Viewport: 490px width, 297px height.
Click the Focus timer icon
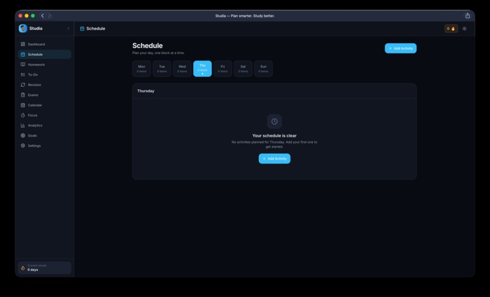pyautogui.click(x=23, y=115)
